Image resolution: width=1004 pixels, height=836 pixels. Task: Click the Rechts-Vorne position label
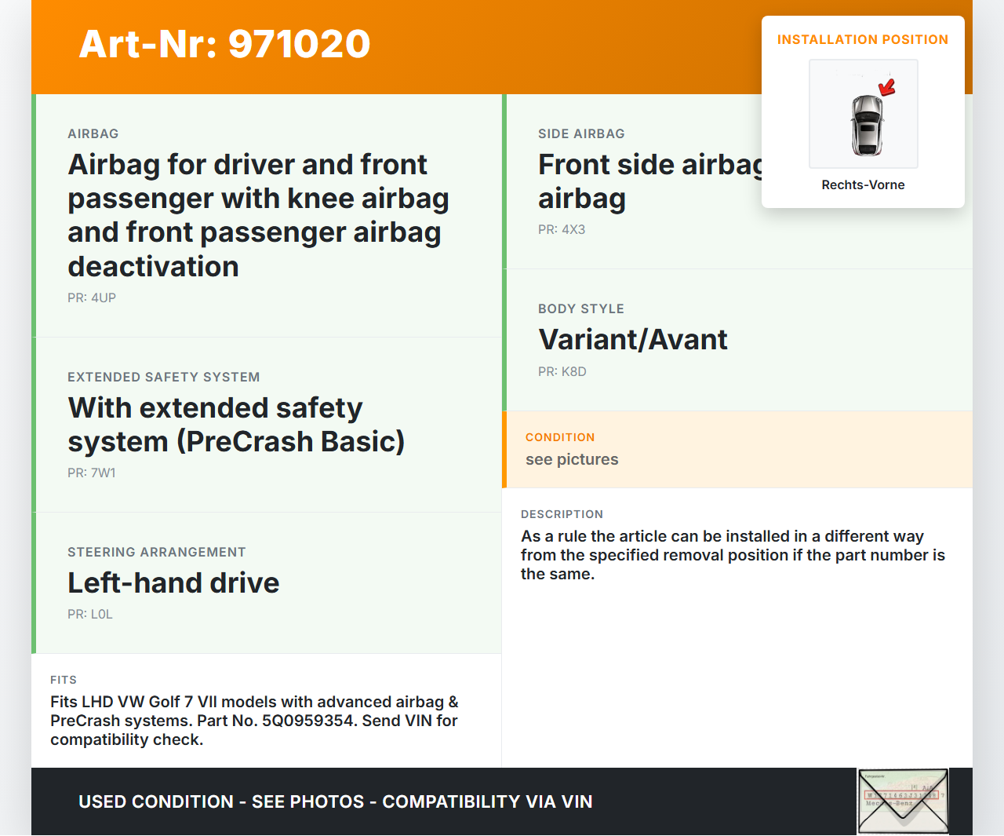point(863,185)
